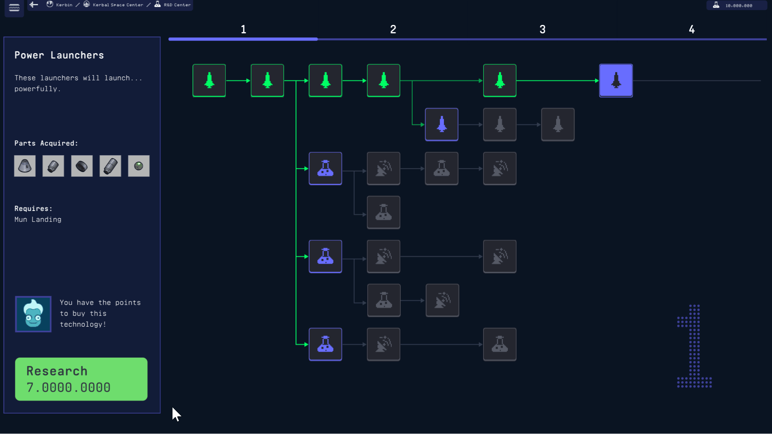Go to Kerbal Space Center breadcrumb
Viewport: 772px width, 434px height.
[113, 5]
